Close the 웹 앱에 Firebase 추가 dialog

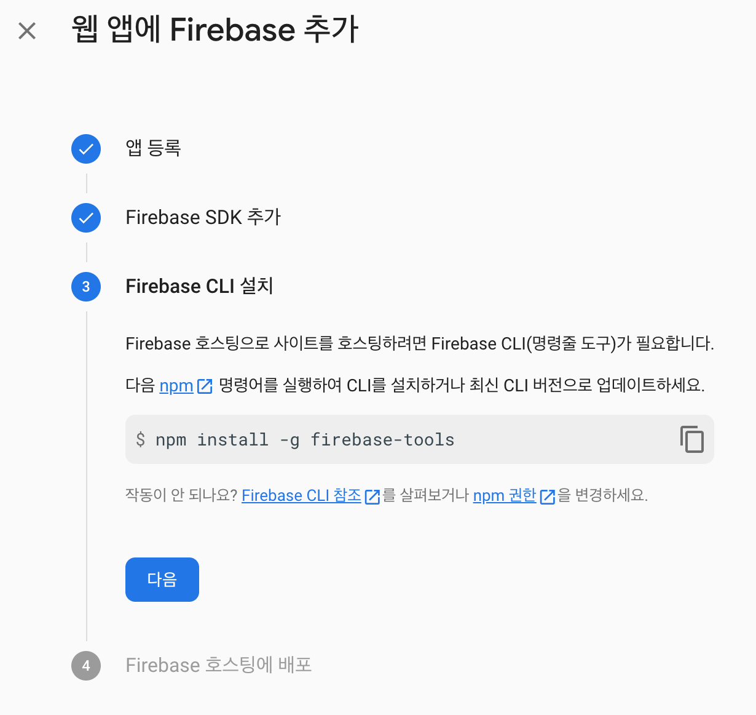pos(27,31)
